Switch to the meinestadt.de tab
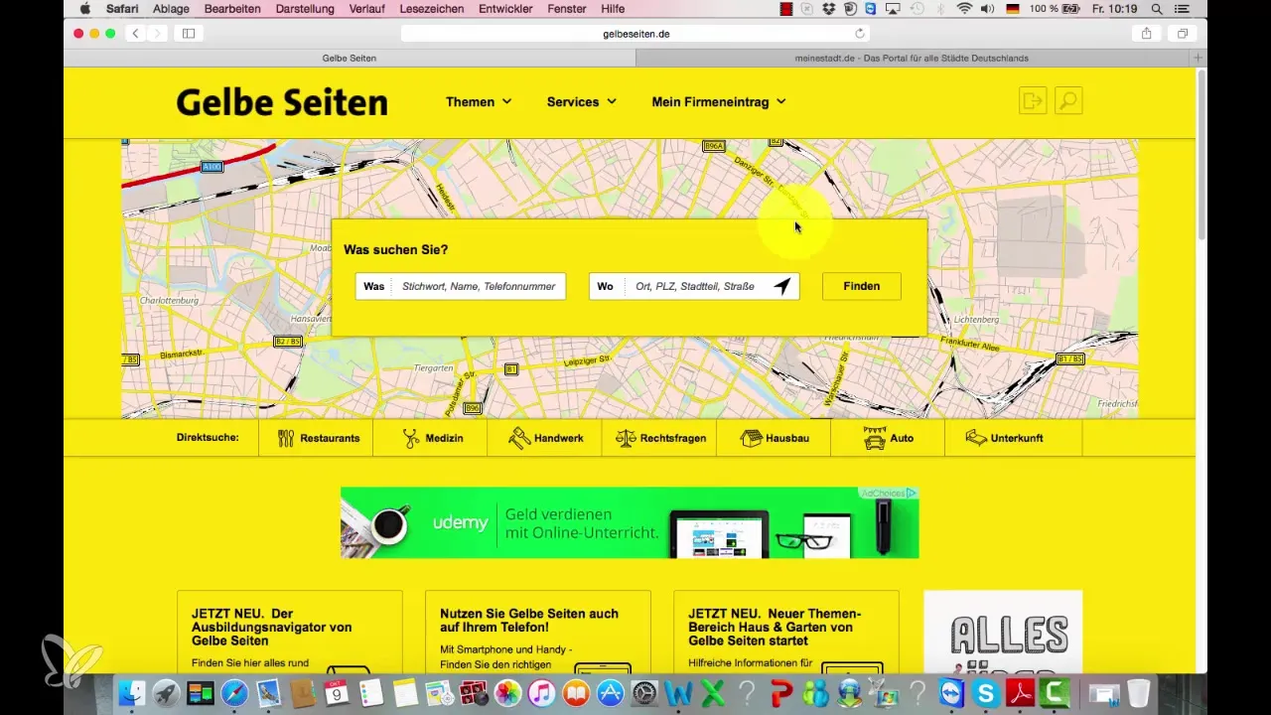 (x=912, y=58)
